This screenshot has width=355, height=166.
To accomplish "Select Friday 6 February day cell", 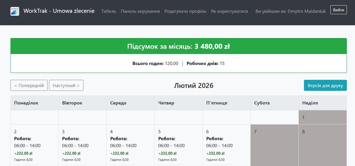I will 227,145.
